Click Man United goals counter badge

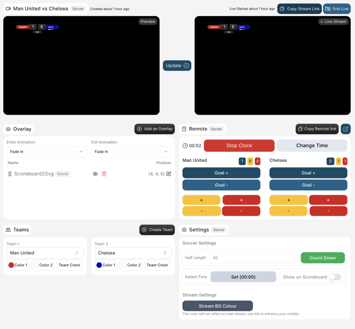tap(242, 161)
